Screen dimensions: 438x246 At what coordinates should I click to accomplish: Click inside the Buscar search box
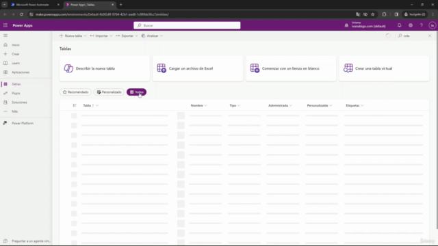pyautogui.click(x=187, y=25)
